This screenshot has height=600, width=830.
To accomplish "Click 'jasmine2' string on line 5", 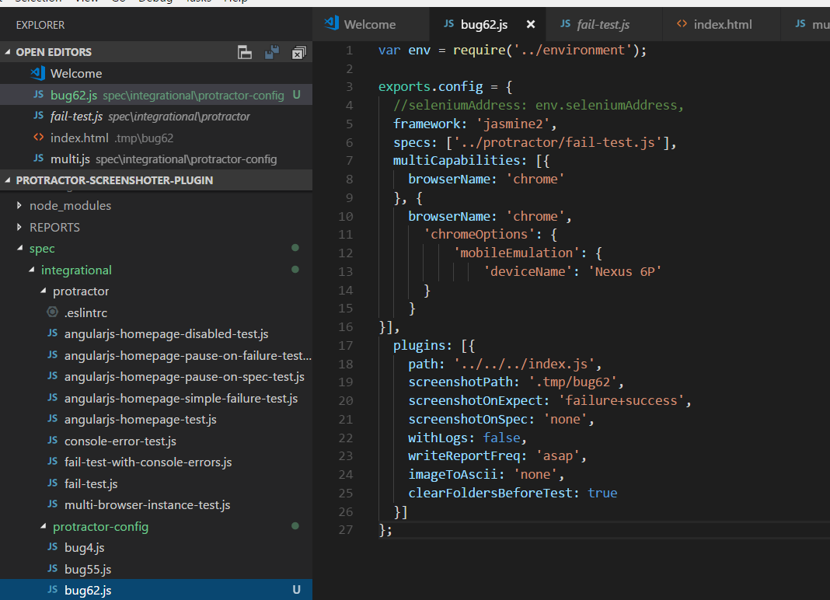I will click(x=513, y=124).
